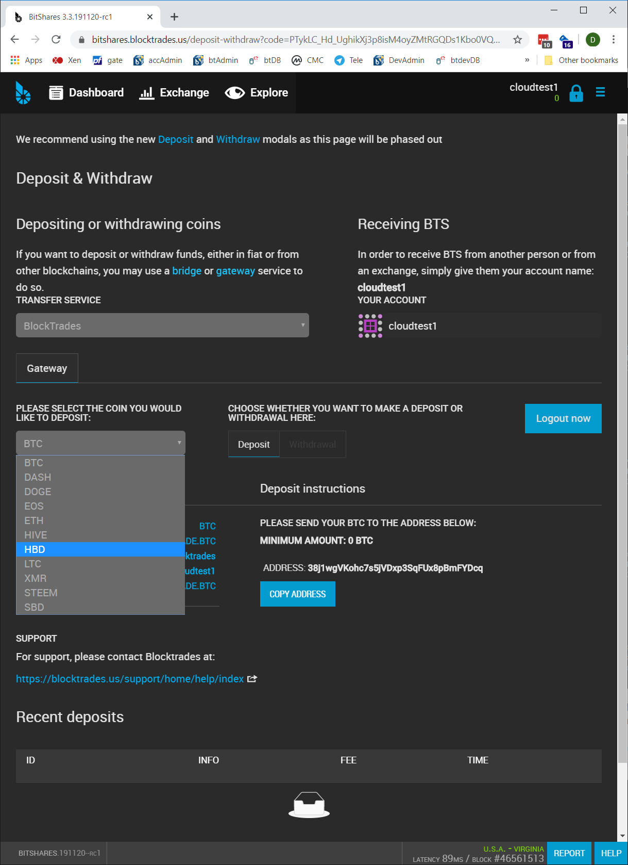Click the BITSHARES.191120-rc1 version label
The image size is (628, 865).
point(59,853)
